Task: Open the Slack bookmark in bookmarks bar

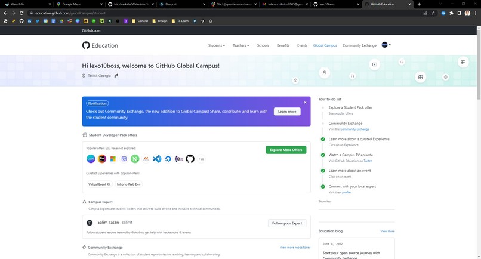Action: (x=70, y=21)
